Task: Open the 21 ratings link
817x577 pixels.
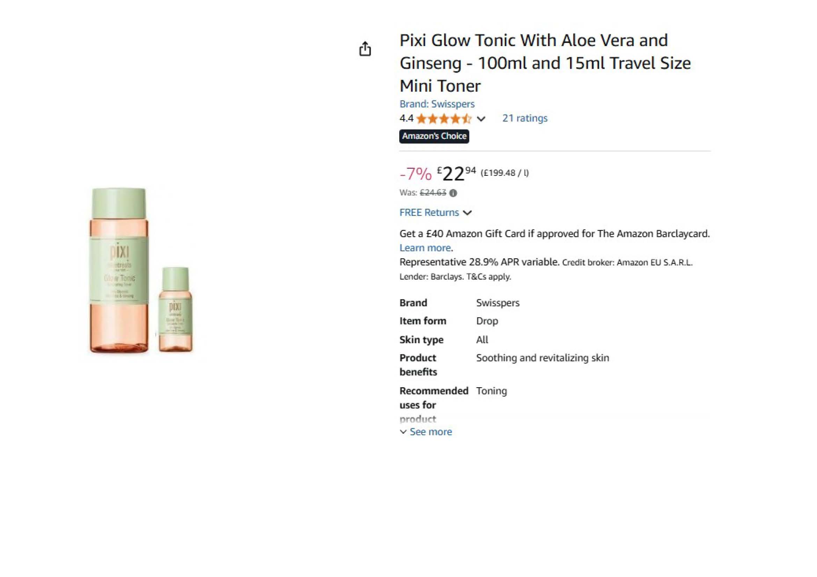Action: pos(525,118)
